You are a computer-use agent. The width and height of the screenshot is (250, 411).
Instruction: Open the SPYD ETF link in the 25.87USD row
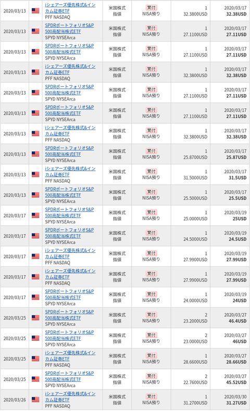[x=69, y=151]
